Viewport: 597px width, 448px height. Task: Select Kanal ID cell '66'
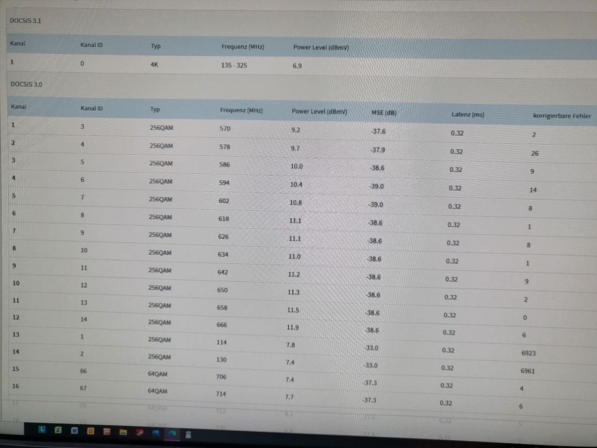coord(84,371)
